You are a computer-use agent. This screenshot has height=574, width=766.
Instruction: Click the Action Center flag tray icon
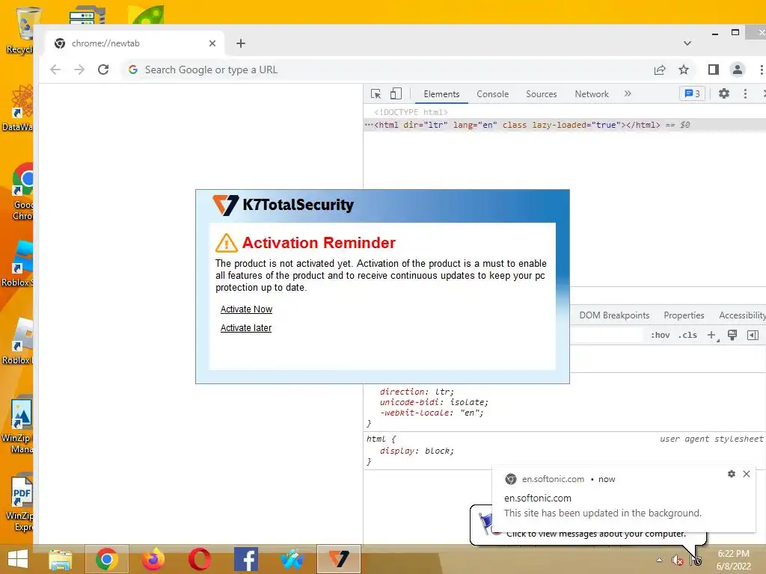point(695,561)
